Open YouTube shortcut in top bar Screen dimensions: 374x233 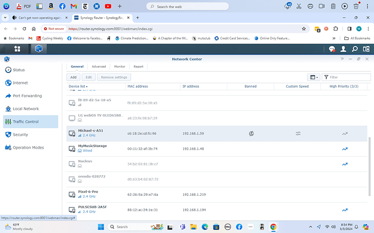(x=108, y=6)
